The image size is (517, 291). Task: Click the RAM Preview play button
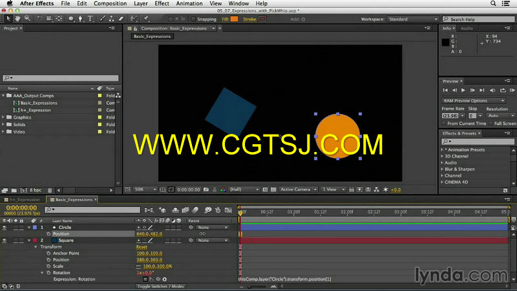(x=511, y=90)
